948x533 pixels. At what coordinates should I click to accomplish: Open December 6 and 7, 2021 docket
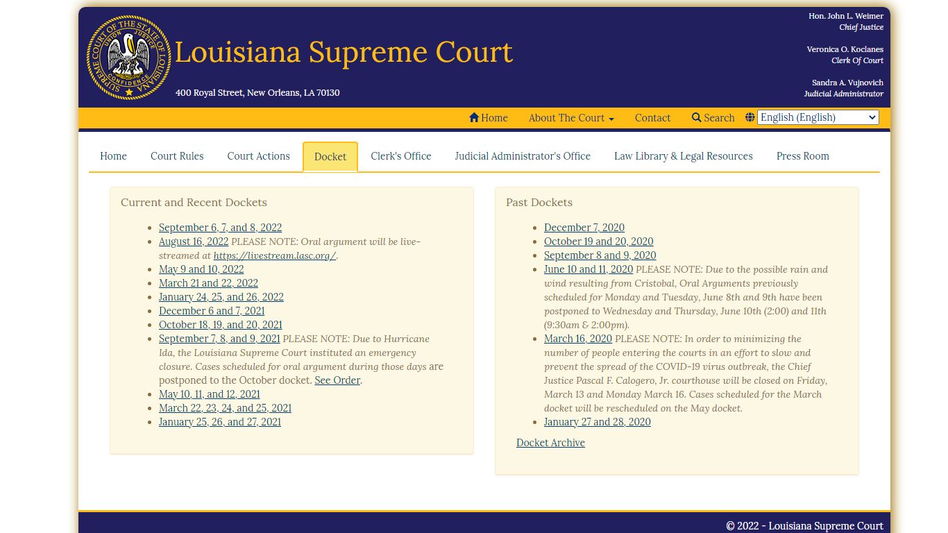[212, 311]
